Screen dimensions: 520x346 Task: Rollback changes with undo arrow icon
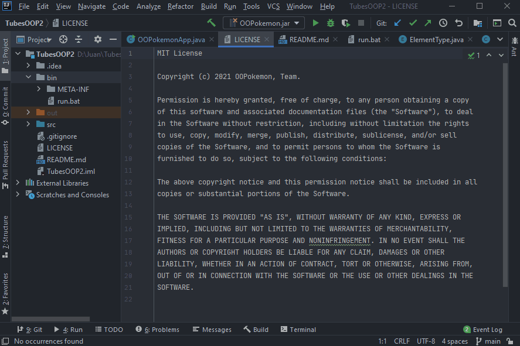458,23
